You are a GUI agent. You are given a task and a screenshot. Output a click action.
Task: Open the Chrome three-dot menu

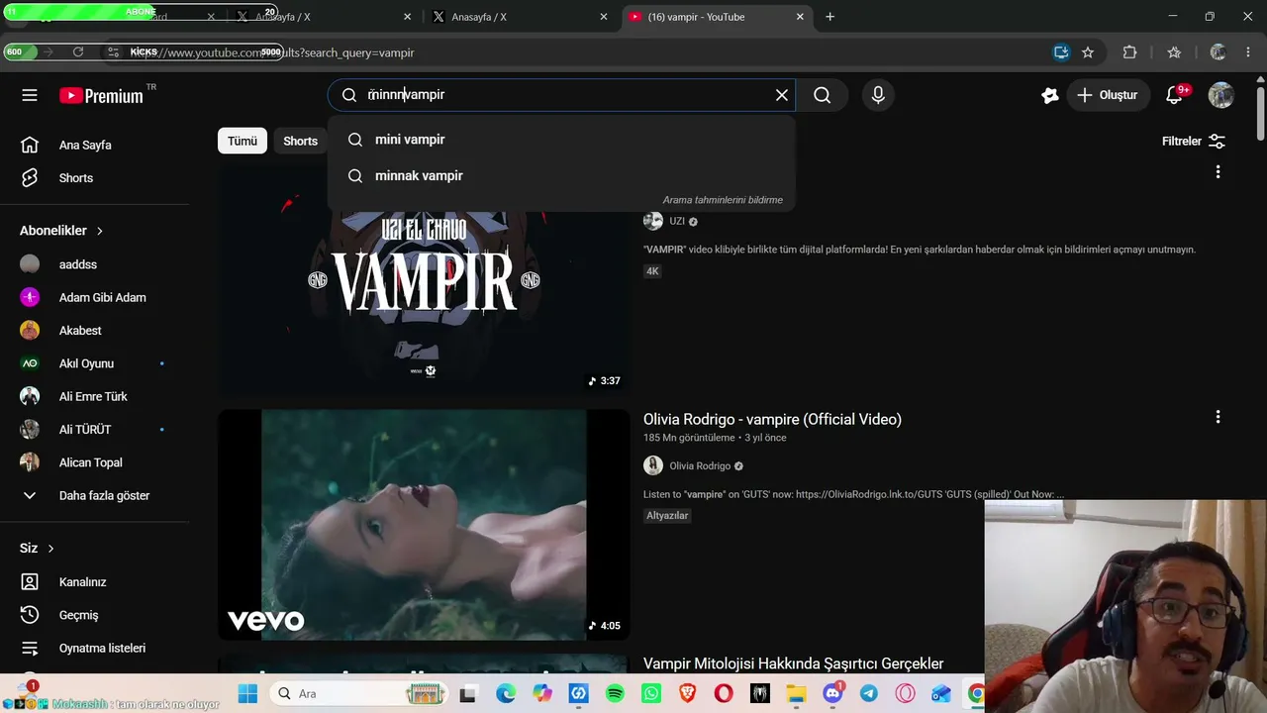coord(1247,52)
